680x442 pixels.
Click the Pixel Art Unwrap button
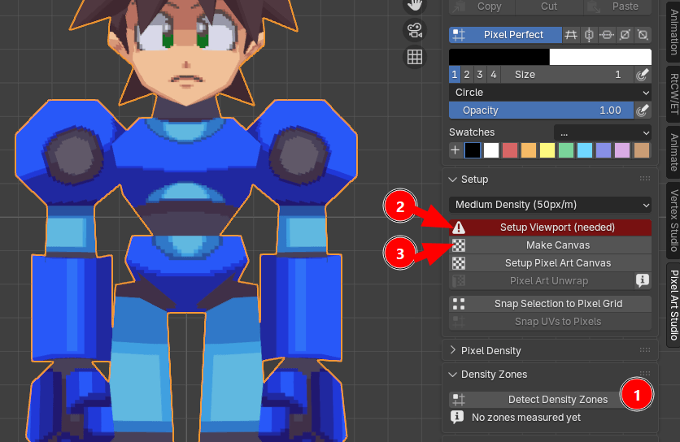pyautogui.click(x=541, y=281)
